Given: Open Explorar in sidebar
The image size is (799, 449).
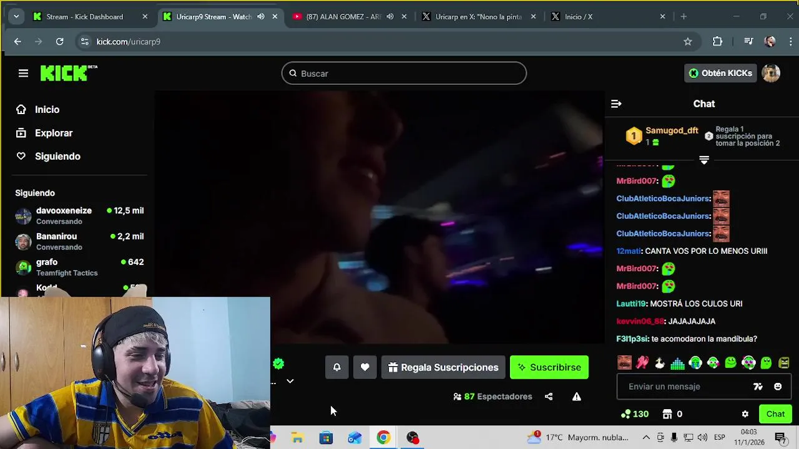Looking at the screenshot, I should point(44,133).
